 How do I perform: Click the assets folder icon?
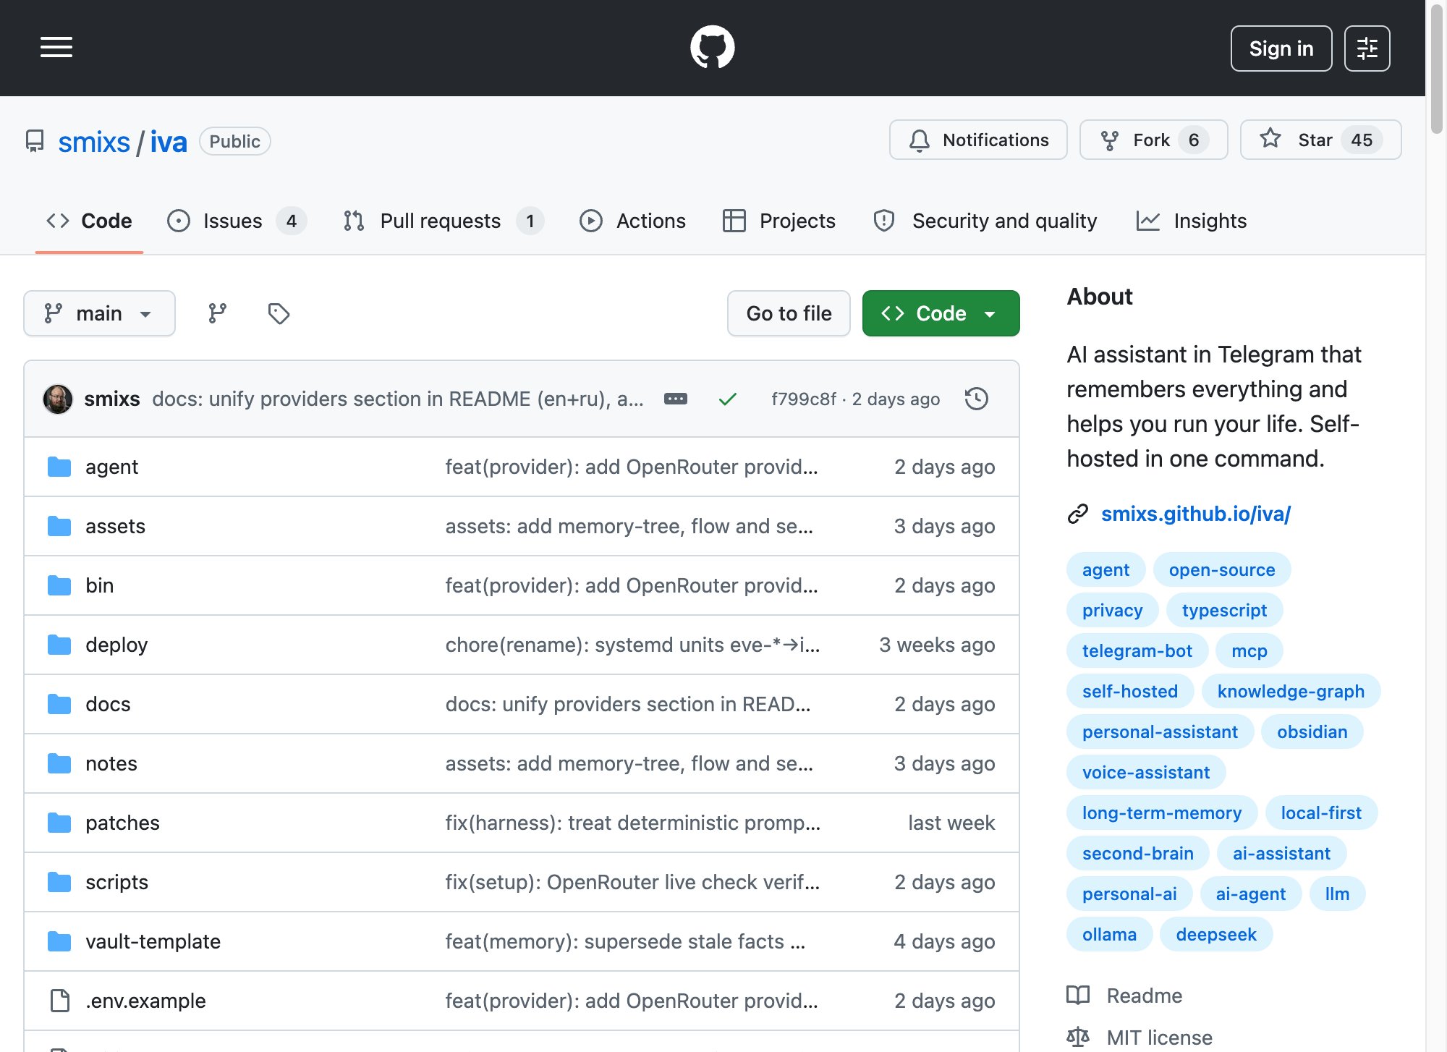tap(59, 526)
